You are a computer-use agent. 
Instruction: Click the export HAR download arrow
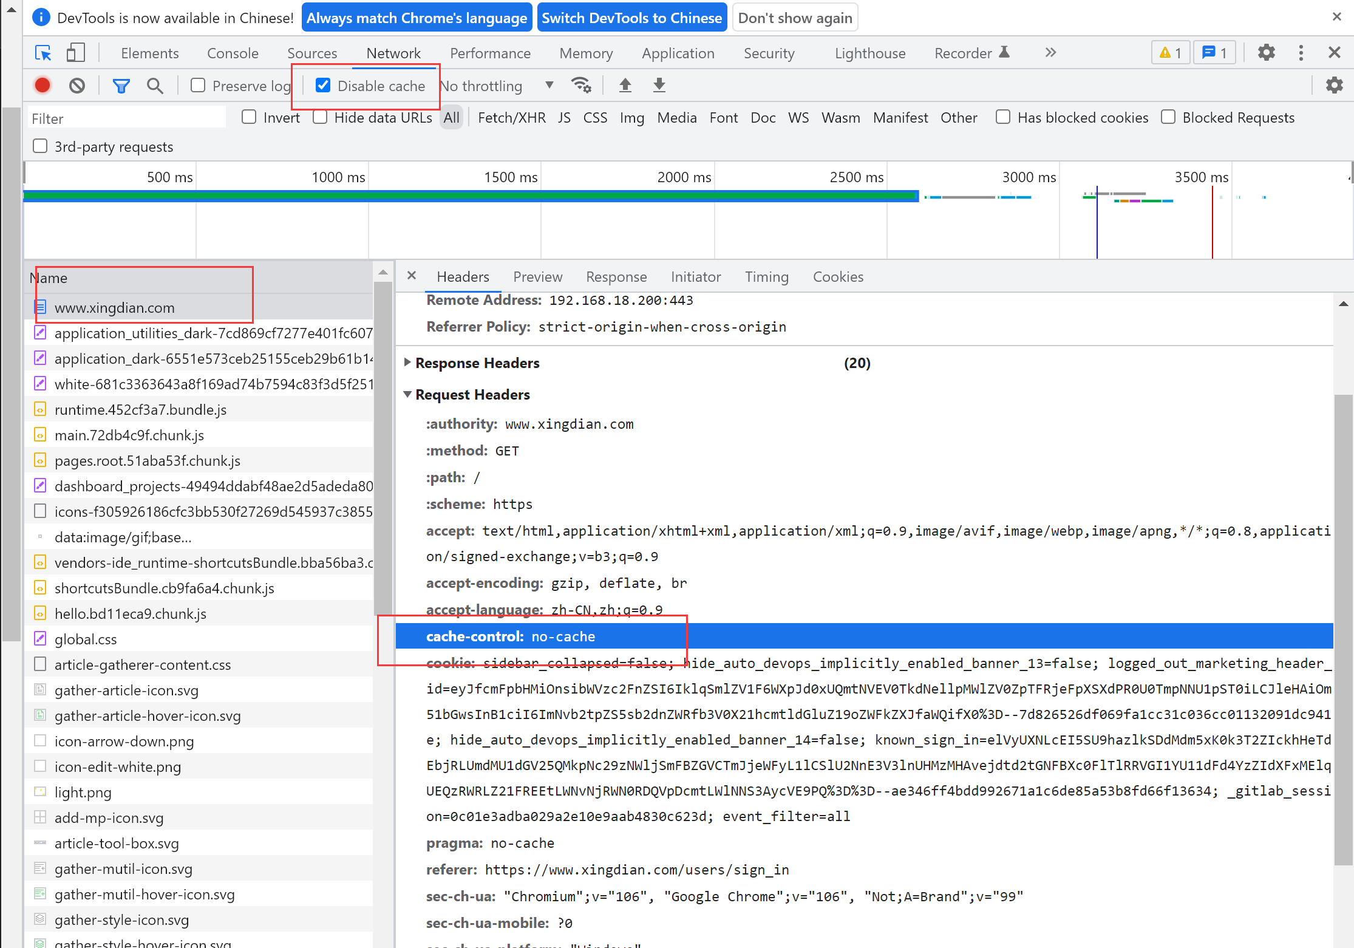coord(659,86)
